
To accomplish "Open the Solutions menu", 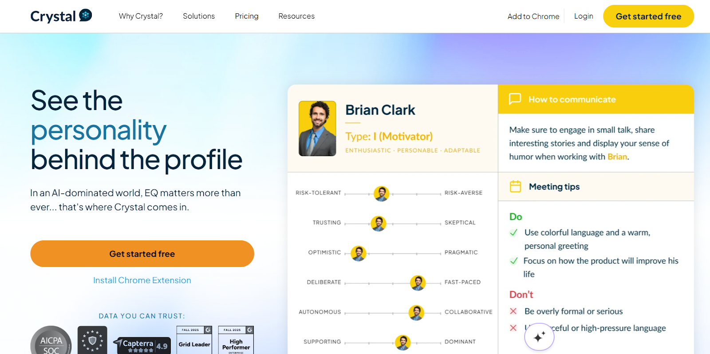I will click(x=199, y=16).
